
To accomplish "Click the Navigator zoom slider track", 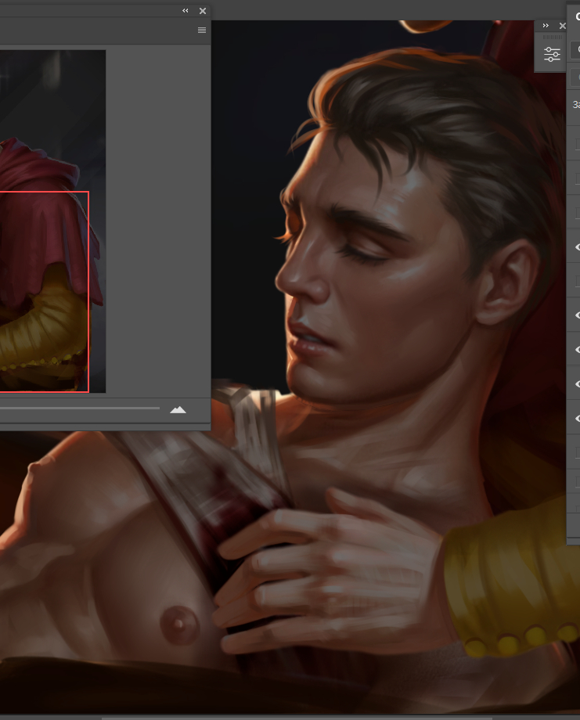I will (x=78, y=408).
